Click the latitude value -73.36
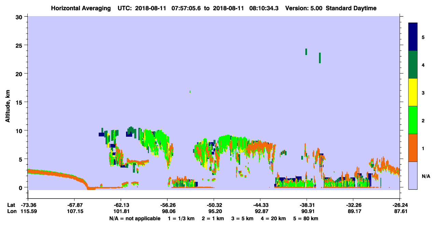The width and height of the screenshot is (444, 228). pyautogui.click(x=28, y=205)
